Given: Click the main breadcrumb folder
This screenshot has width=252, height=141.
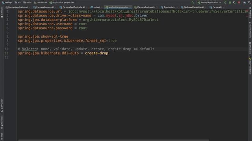Looking at the screenshot, I should pyautogui.click(x=27, y=2).
